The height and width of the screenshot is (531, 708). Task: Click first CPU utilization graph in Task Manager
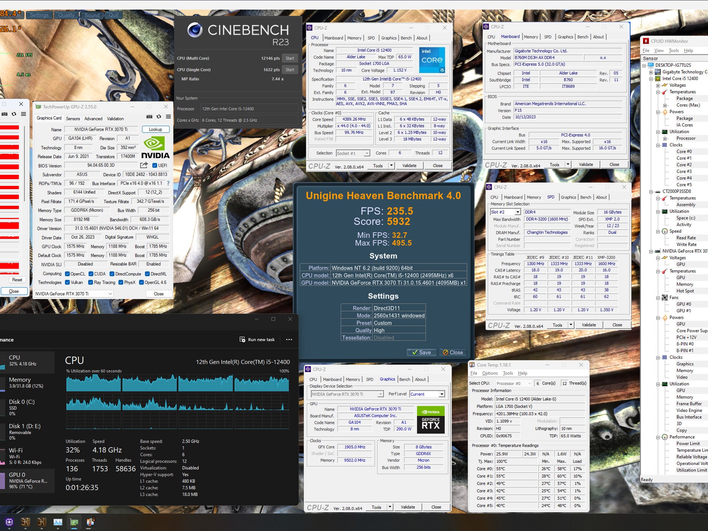93,383
